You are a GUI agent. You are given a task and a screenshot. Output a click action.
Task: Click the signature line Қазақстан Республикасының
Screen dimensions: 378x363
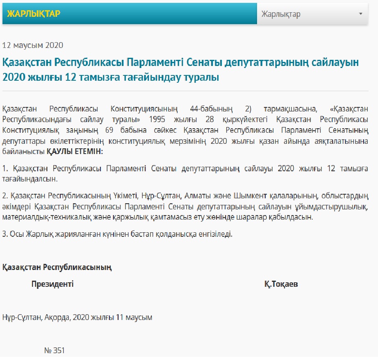tap(57, 267)
